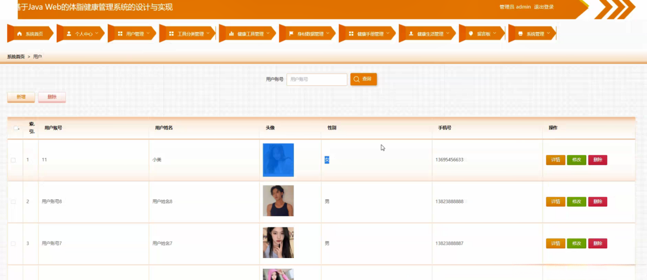Click the 手机号 column header
Viewport: 647px width, 280px height.
(x=444, y=128)
